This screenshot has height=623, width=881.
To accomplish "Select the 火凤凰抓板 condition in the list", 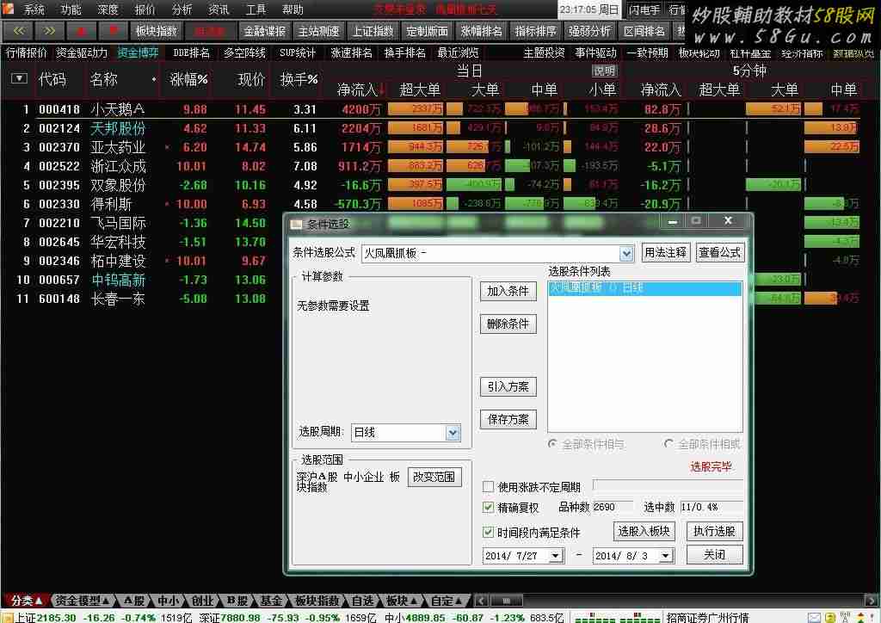I will click(644, 288).
